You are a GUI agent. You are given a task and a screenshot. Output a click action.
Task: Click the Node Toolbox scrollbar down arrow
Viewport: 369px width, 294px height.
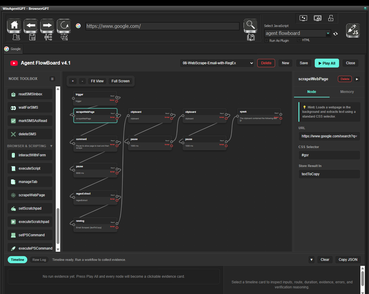[58, 250]
